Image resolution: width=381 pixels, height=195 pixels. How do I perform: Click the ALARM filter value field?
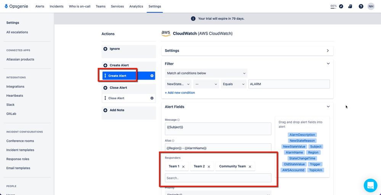point(289,84)
